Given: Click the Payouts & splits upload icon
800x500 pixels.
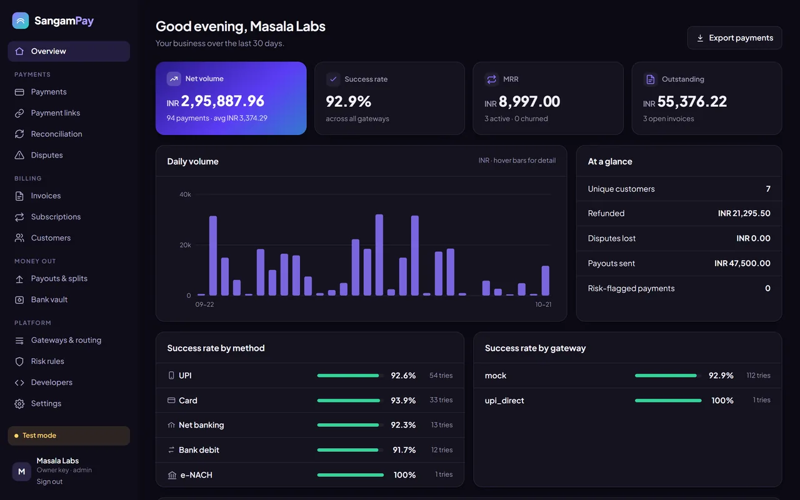Looking at the screenshot, I should [x=19, y=279].
